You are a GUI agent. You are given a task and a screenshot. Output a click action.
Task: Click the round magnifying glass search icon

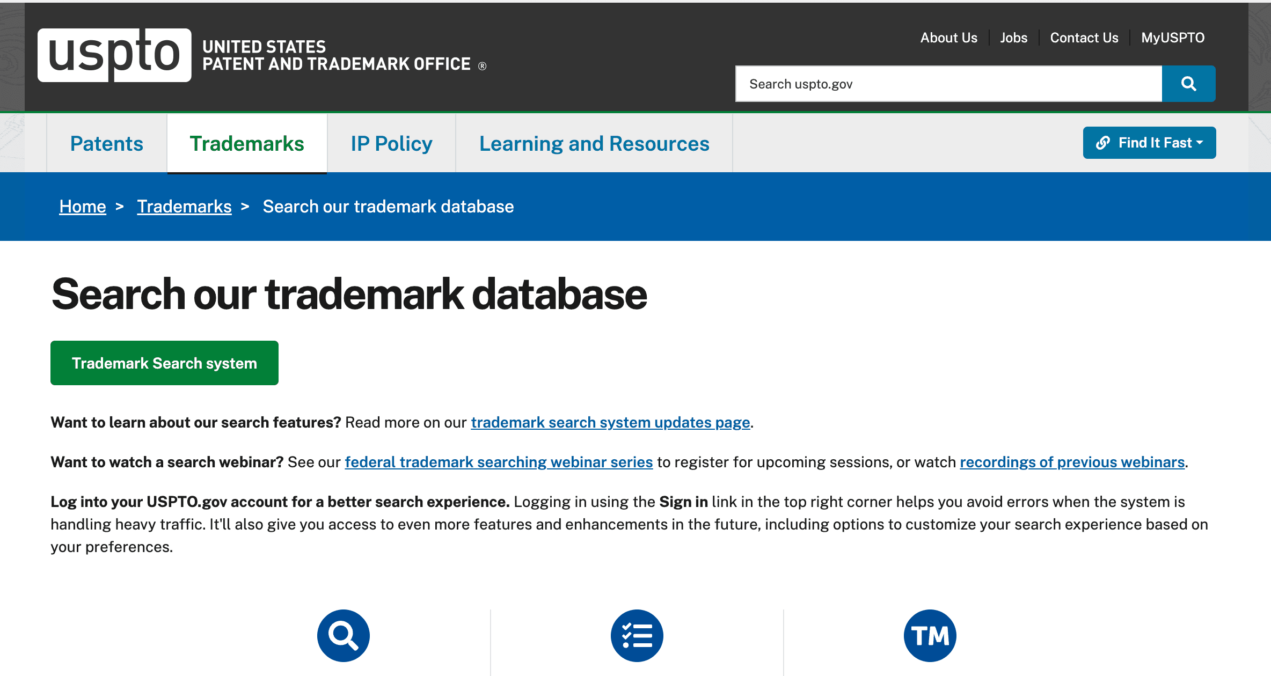pos(344,636)
